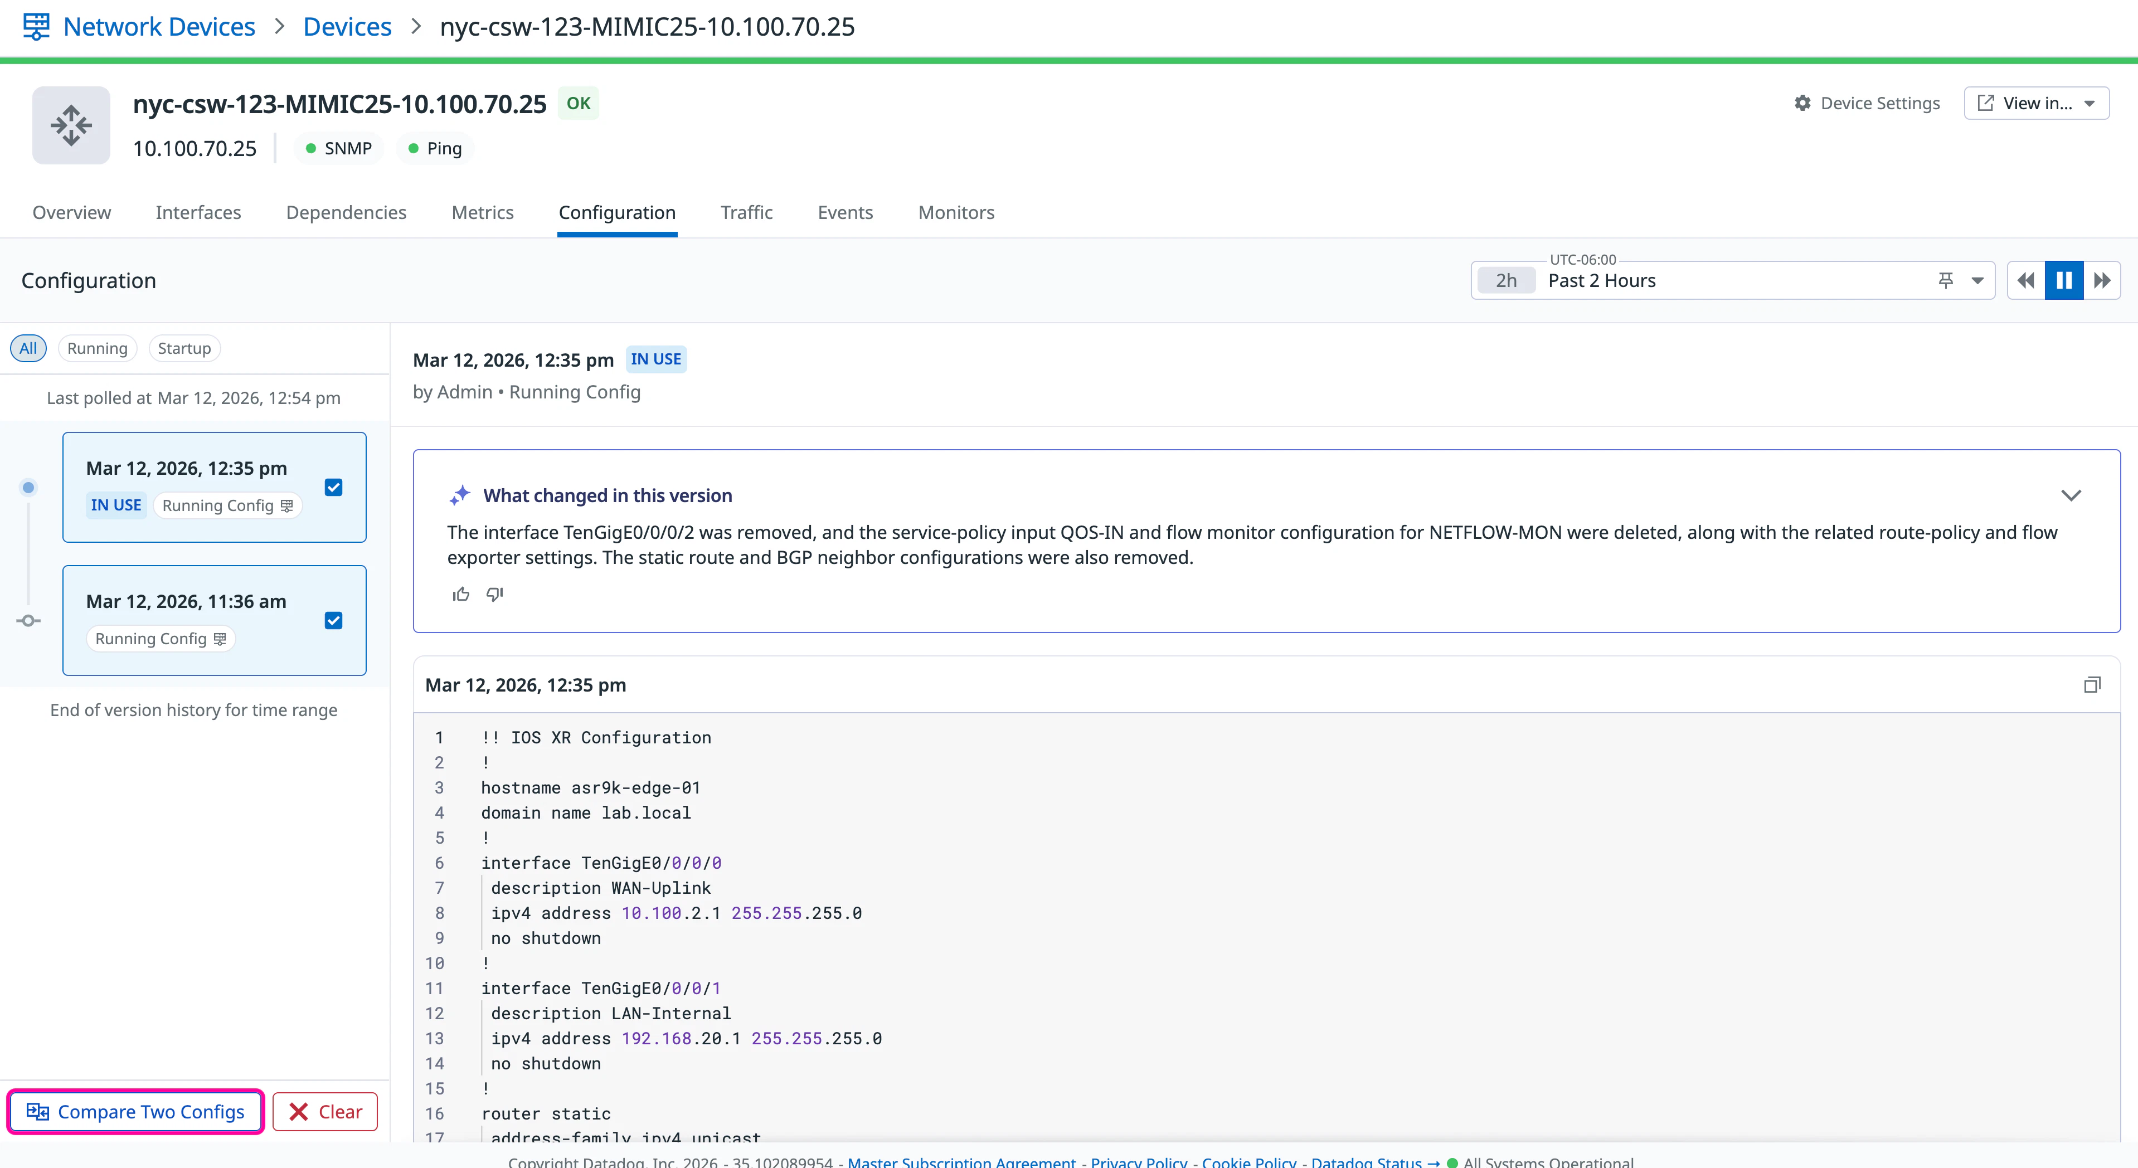Step the time range back with rewind icon
The width and height of the screenshot is (2138, 1168).
point(2026,280)
